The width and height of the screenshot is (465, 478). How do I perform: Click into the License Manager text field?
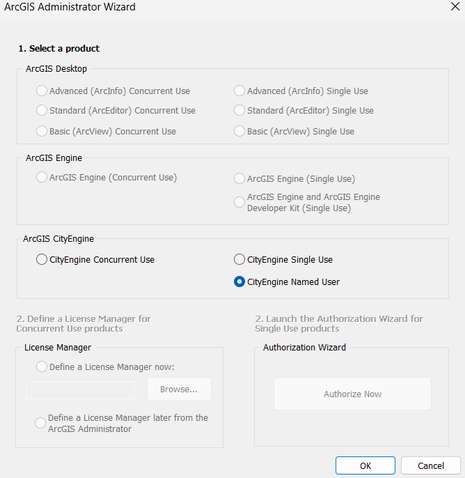(x=80, y=390)
